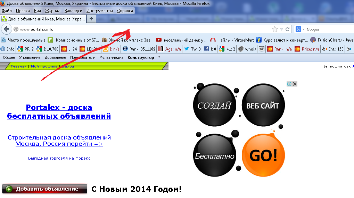Open the Выгодная торговля на Форекс link
This screenshot has width=354, height=198.
59,158
